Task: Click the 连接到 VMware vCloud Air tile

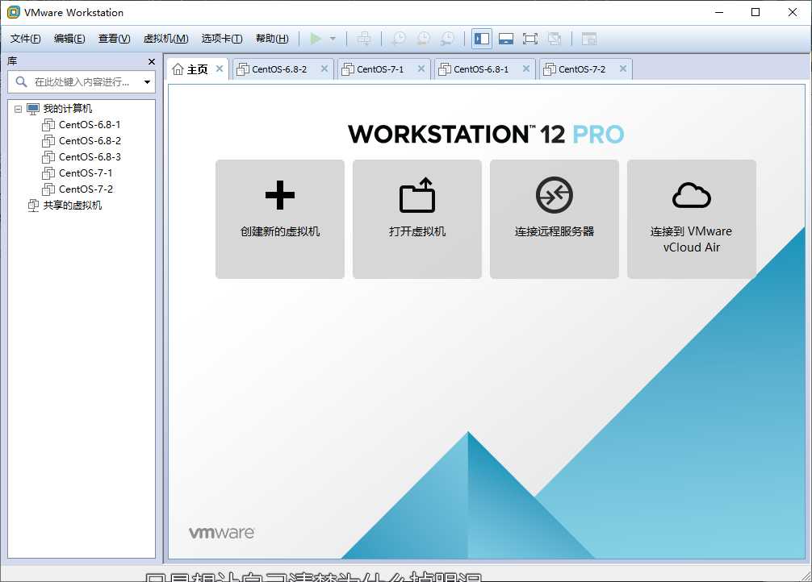Action: point(692,219)
